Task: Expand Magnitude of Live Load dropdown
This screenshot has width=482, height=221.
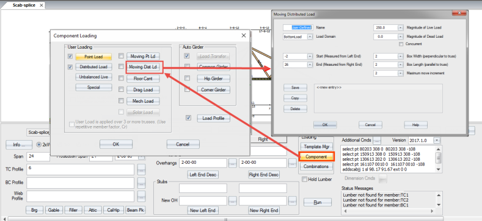Action: pyautogui.click(x=400, y=27)
